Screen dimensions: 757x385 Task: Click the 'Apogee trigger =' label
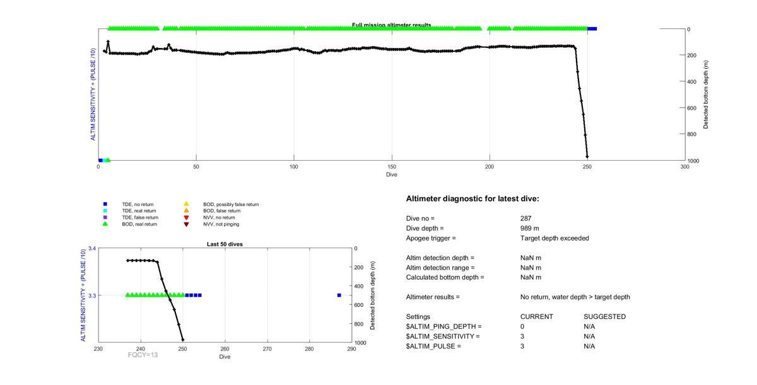431,238
